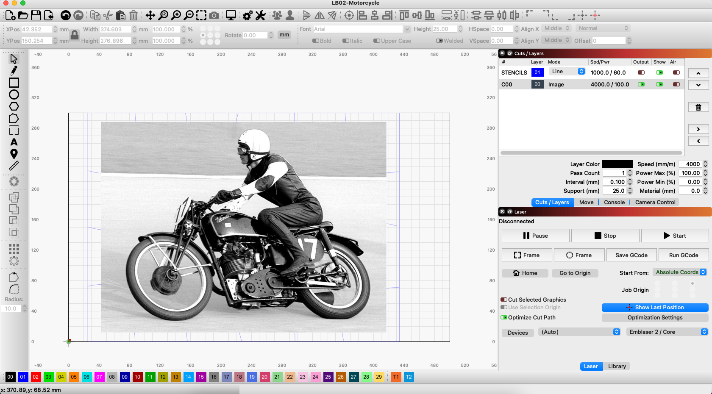Image resolution: width=712 pixels, height=394 pixels.
Task: Activate the Text creation tool
Action: [14, 142]
